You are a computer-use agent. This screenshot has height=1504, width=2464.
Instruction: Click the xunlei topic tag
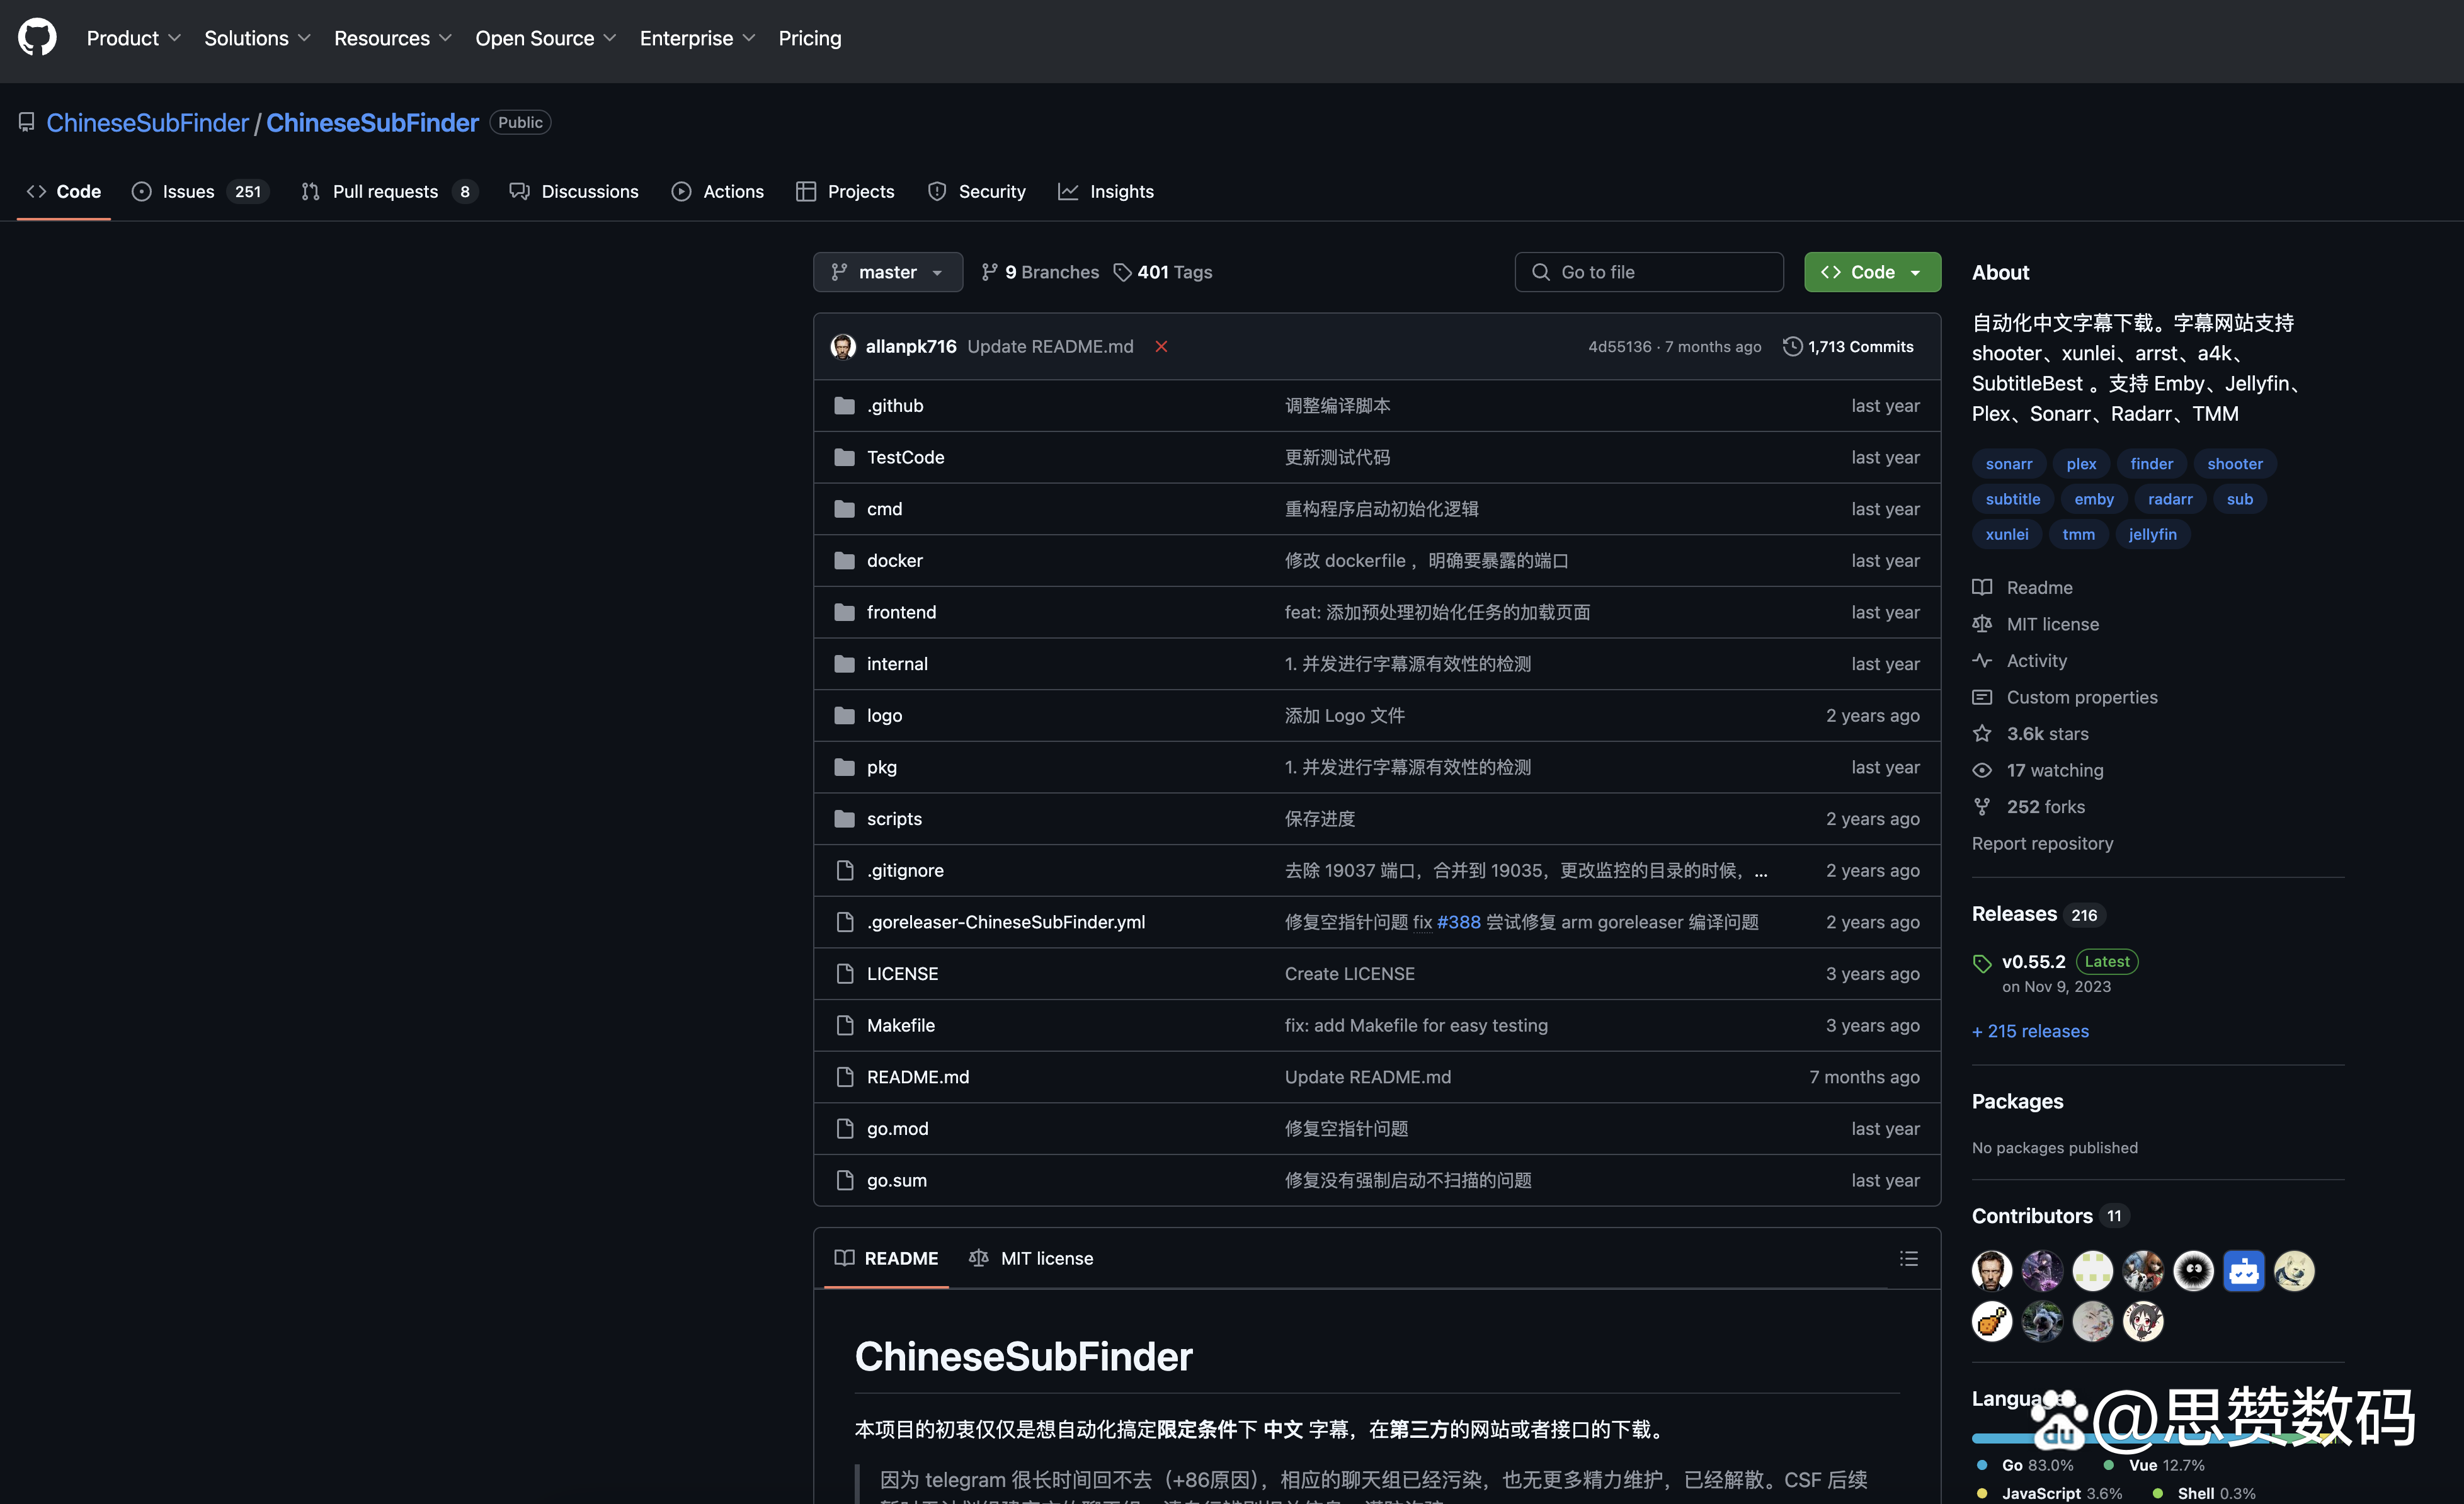point(2006,534)
